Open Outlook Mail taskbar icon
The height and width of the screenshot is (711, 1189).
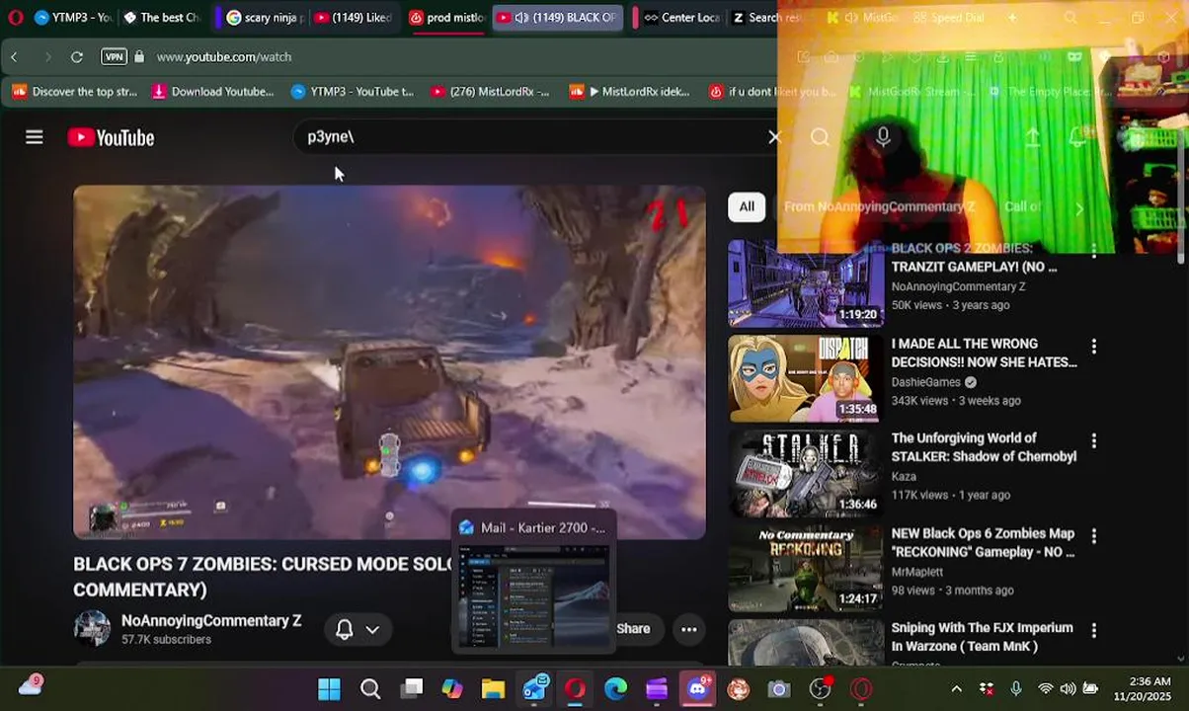pos(534,688)
